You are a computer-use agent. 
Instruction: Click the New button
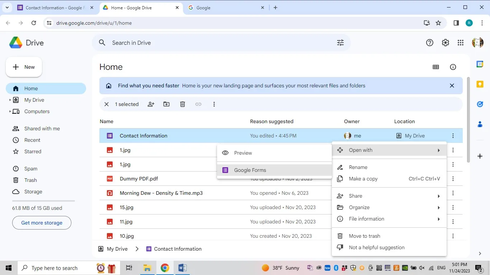[24, 67]
